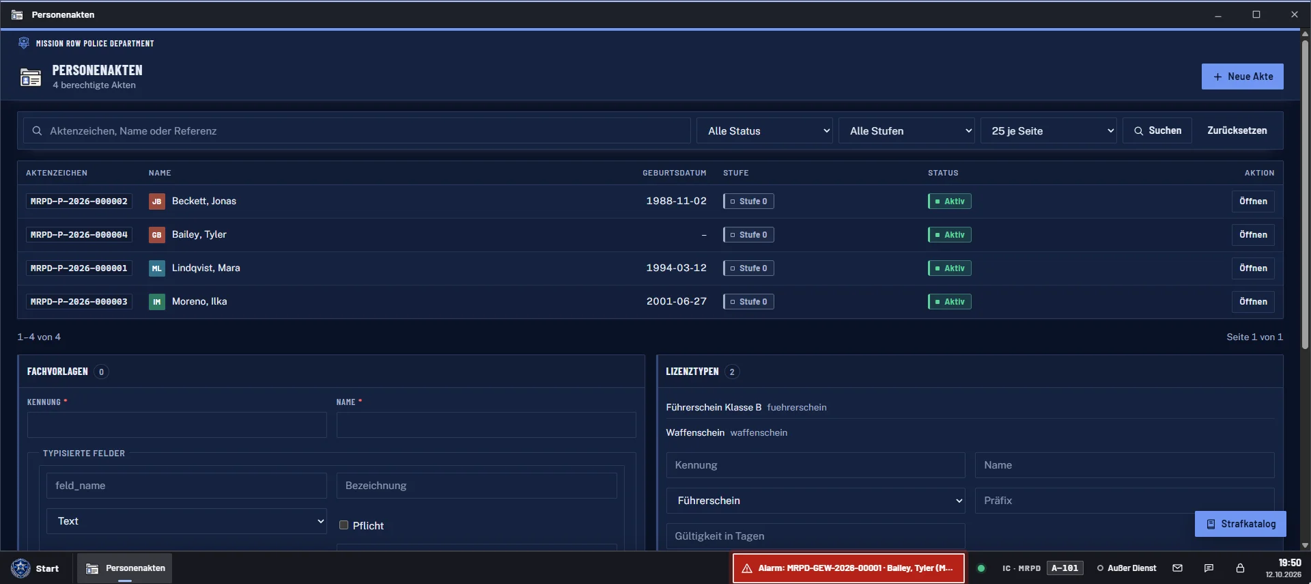Click the Neue Akte button

[x=1243, y=77]
